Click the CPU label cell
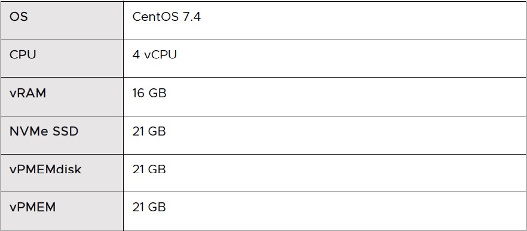527x231 pixels. (62, 58)
